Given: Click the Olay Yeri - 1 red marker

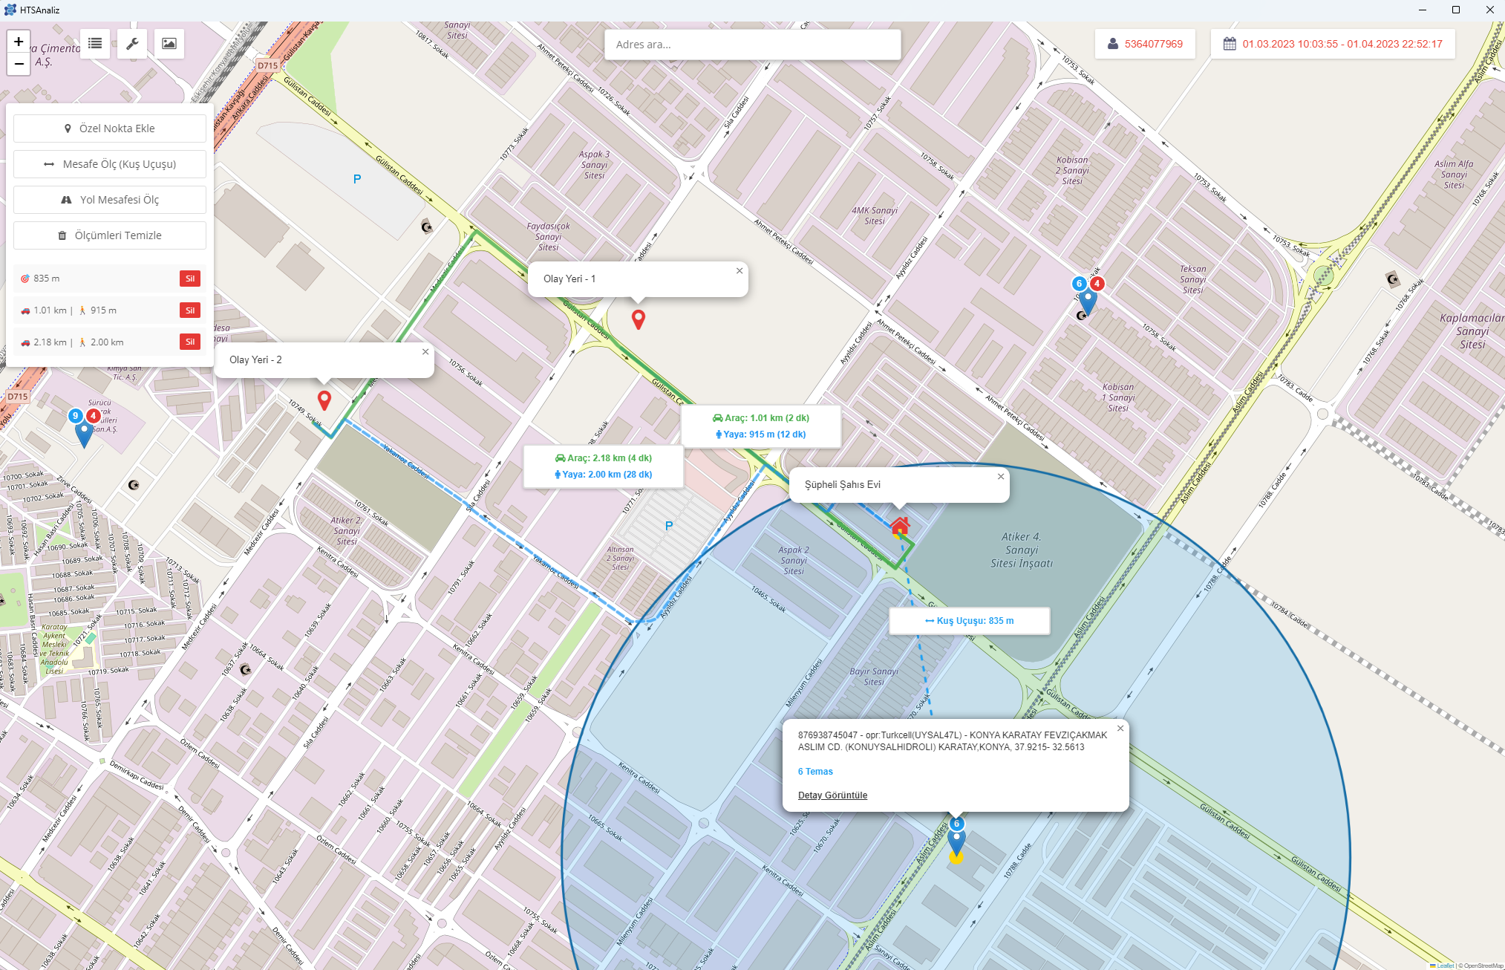Looking at the screenshot, I should point(639,319).
